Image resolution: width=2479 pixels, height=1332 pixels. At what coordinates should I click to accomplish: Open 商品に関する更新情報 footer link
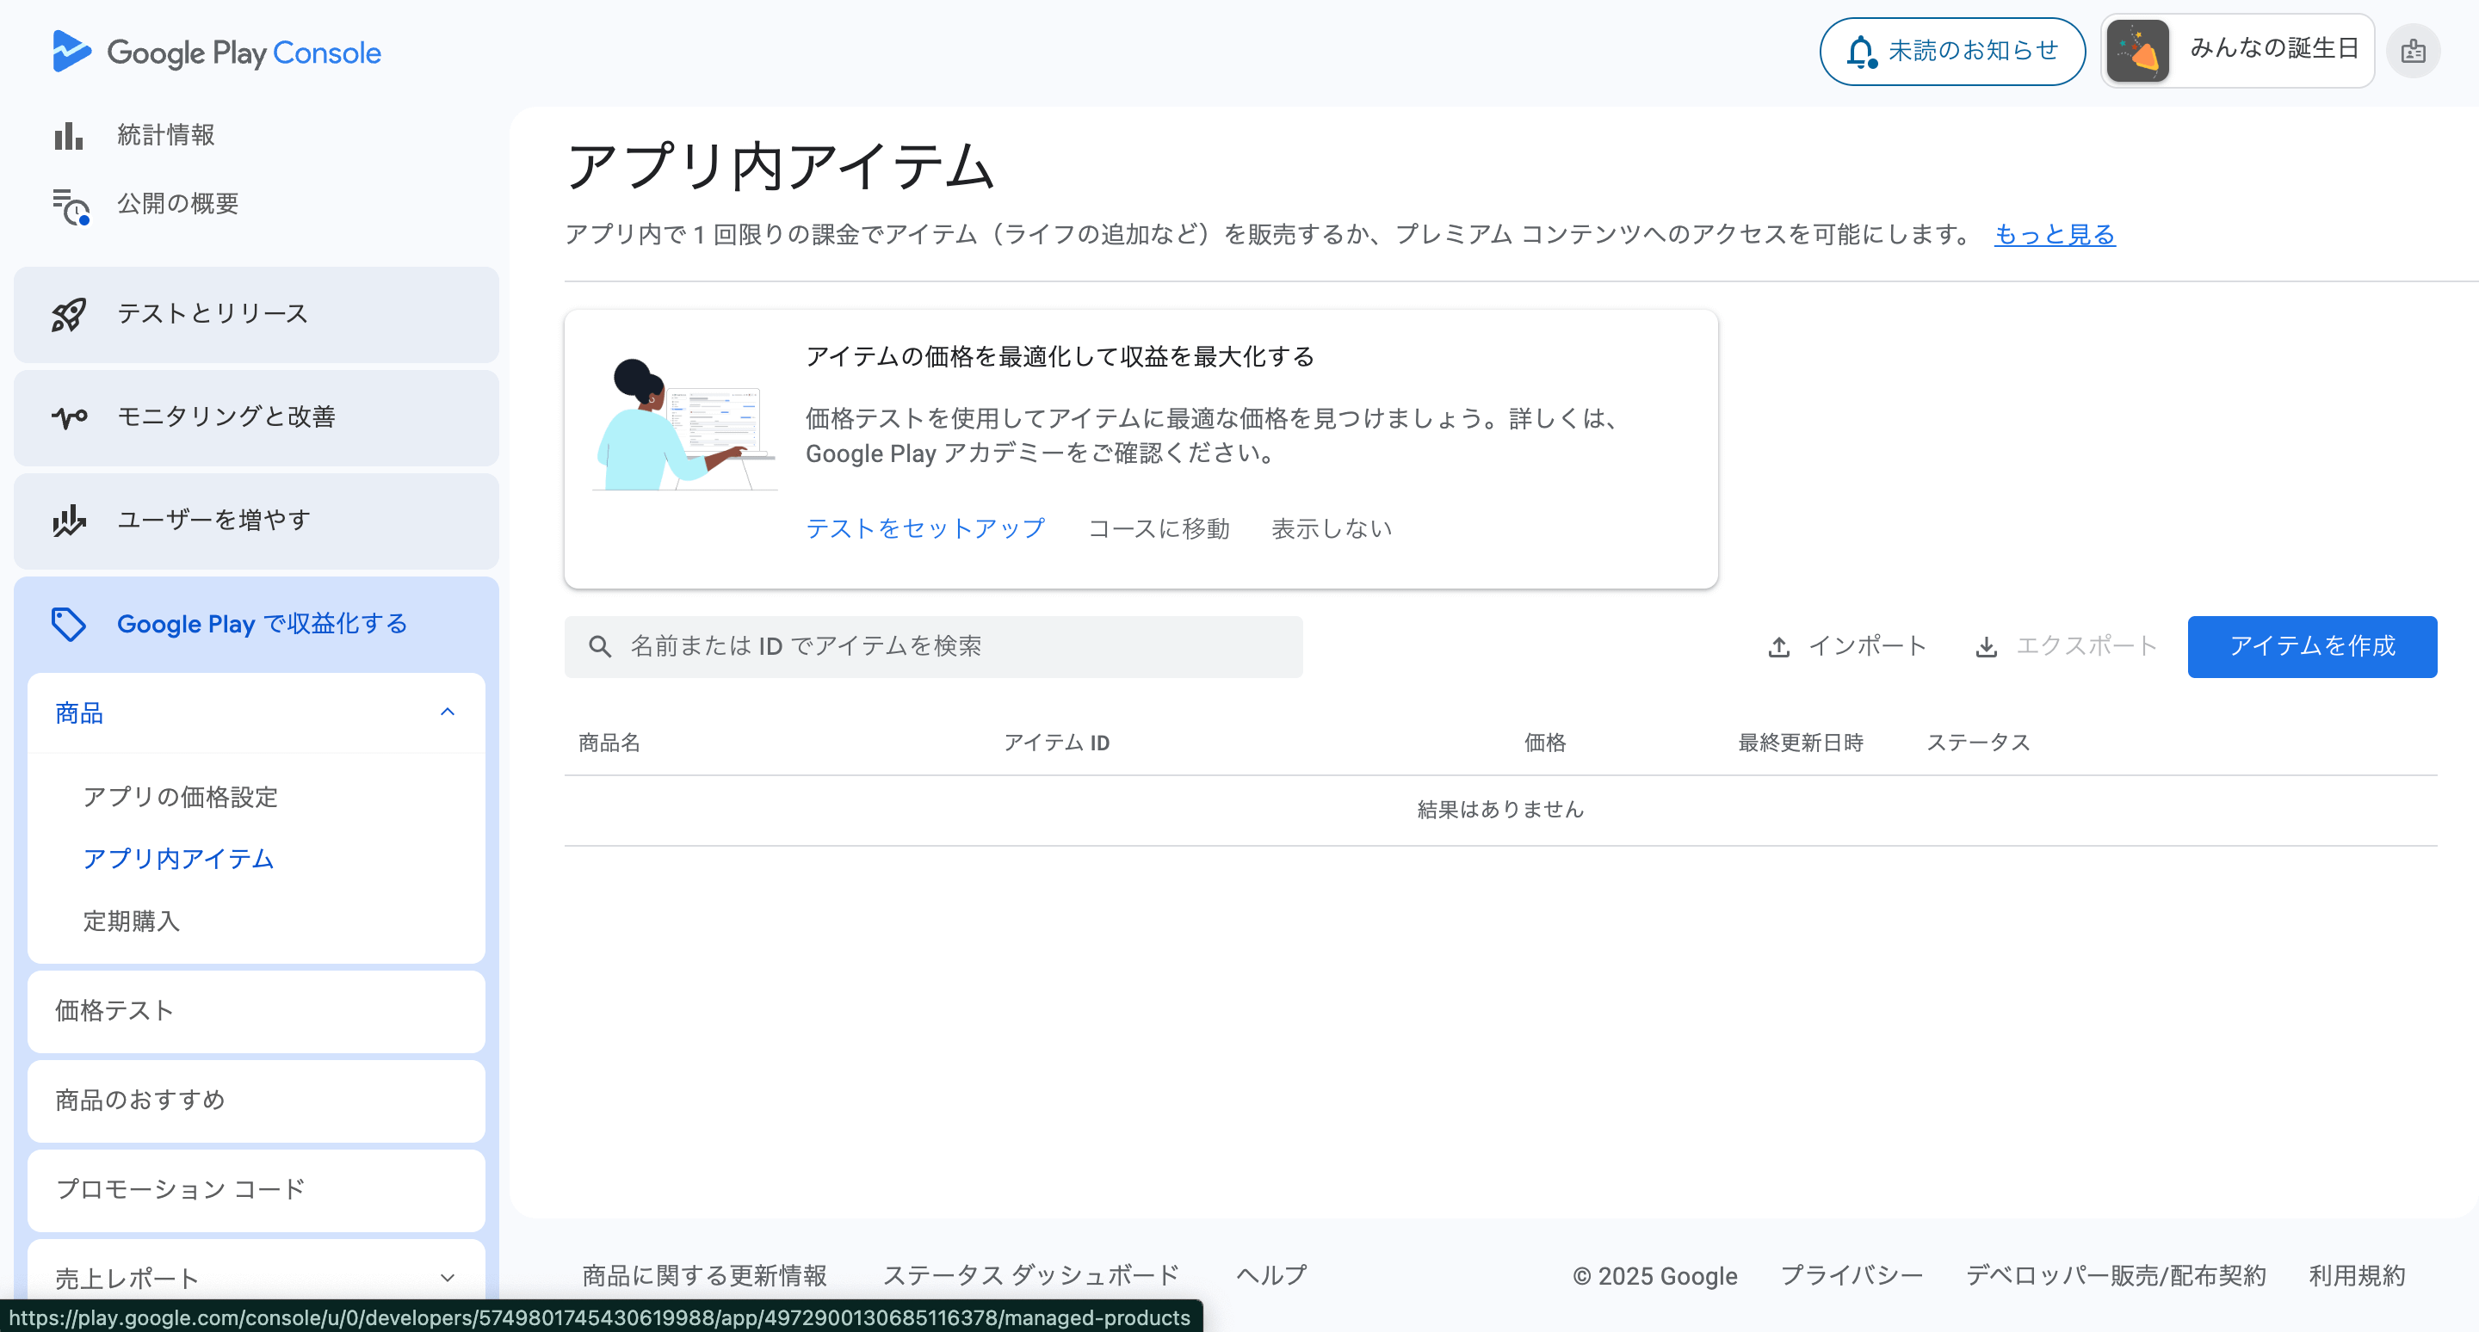(x=704, y=1275)
